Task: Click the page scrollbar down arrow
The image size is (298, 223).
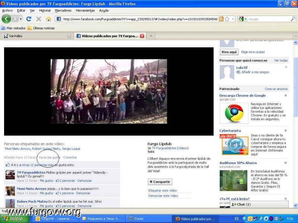Action: pos(295,206)
